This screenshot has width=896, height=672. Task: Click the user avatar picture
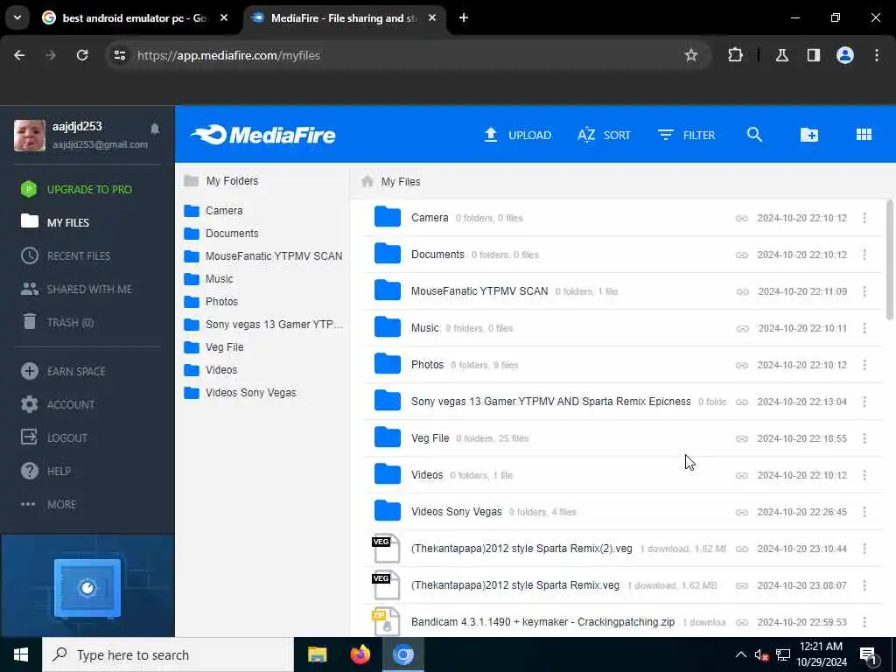29,136
